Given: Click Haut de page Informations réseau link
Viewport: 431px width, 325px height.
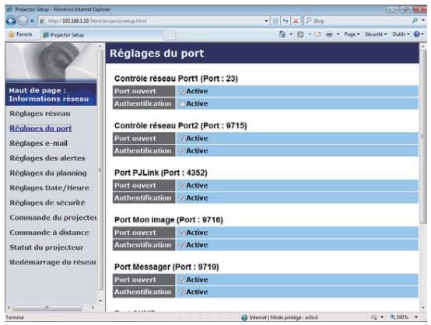Looking at the screenshot, I should [49, 95].
